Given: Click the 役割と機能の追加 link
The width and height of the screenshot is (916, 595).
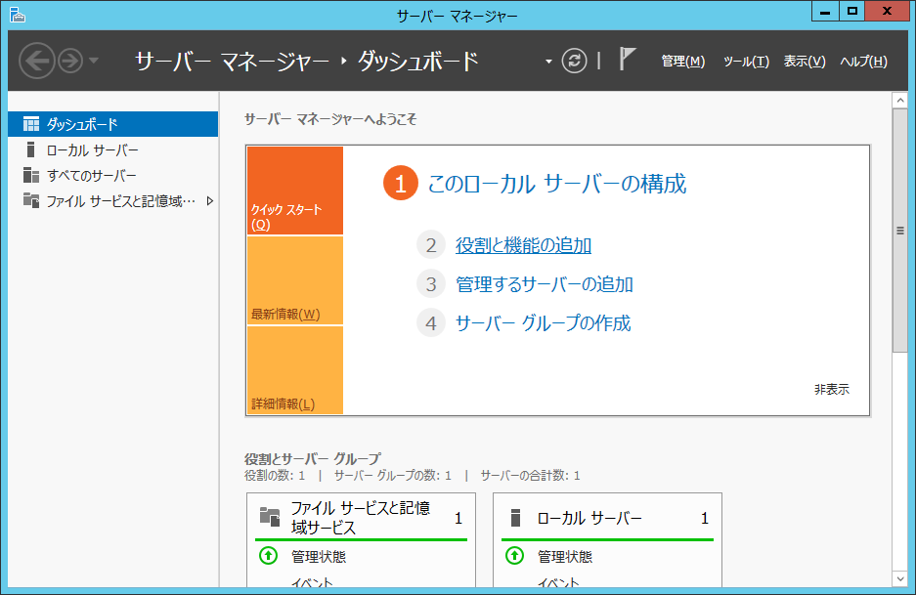Looking at the screenshot, I should pyautogui.click(x=523, y=245).
